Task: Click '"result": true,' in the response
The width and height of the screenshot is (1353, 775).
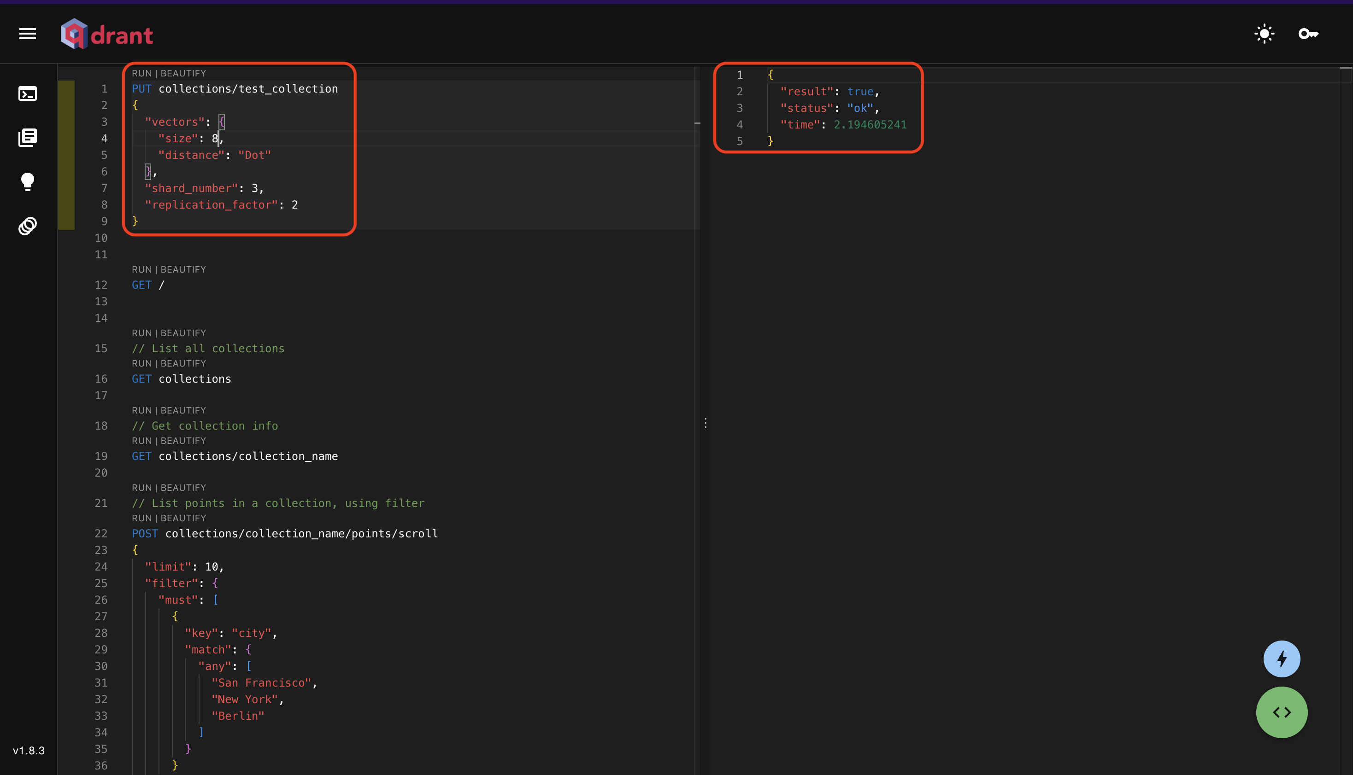Action: coord(829,92)
